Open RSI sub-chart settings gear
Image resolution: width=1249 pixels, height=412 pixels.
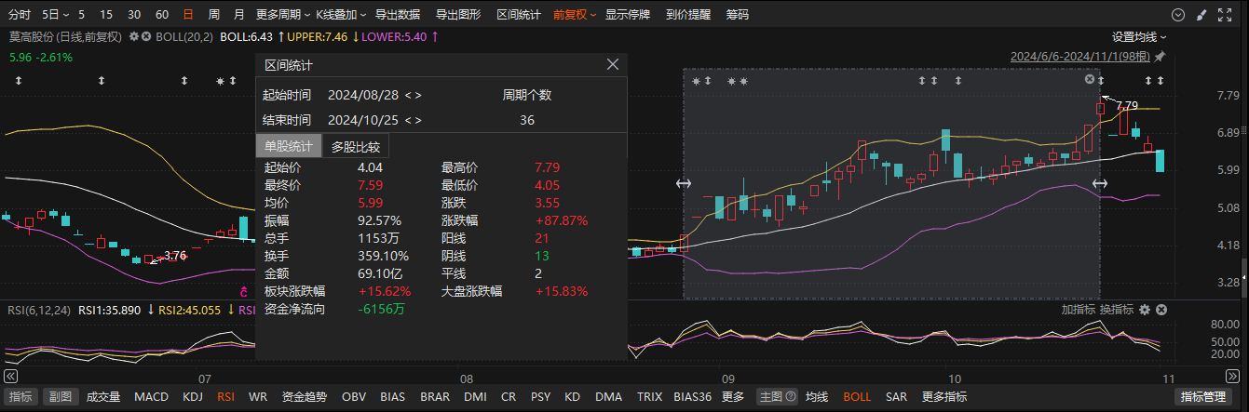tap(1145, 310)
